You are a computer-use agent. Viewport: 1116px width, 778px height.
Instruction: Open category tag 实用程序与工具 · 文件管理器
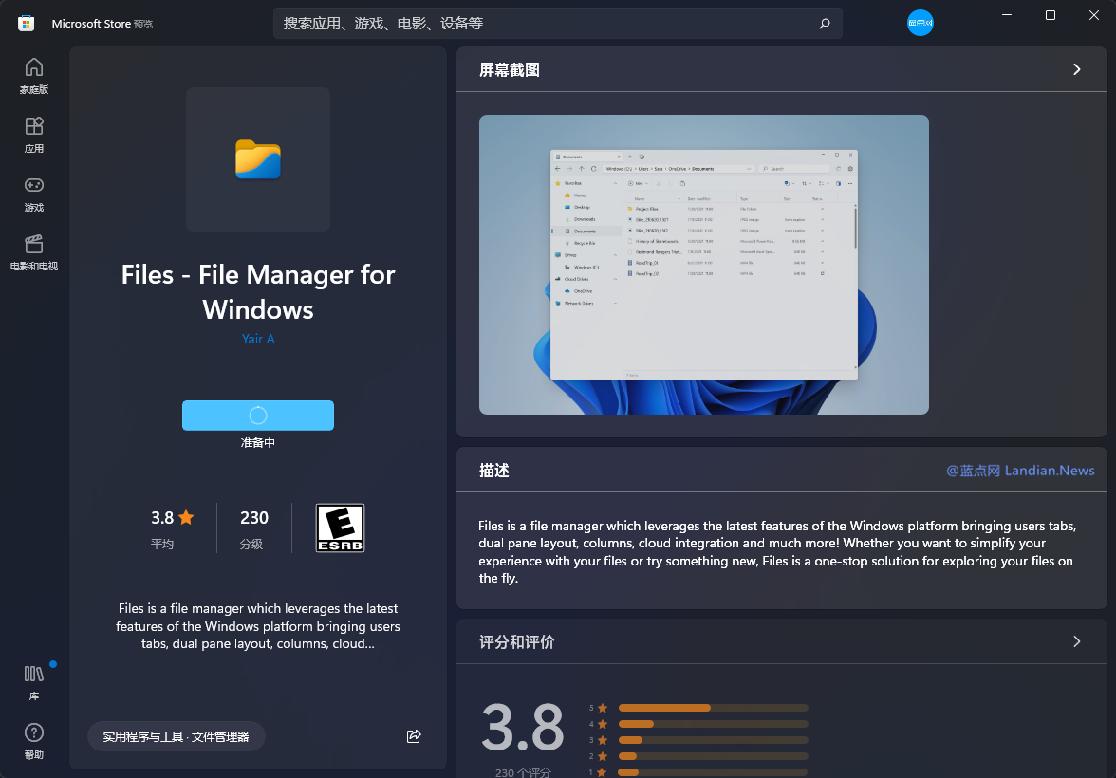[x=176, y=736]
